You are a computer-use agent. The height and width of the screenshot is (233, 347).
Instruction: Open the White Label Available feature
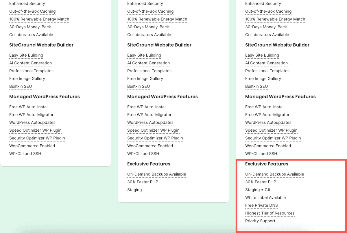pos(265,198)
